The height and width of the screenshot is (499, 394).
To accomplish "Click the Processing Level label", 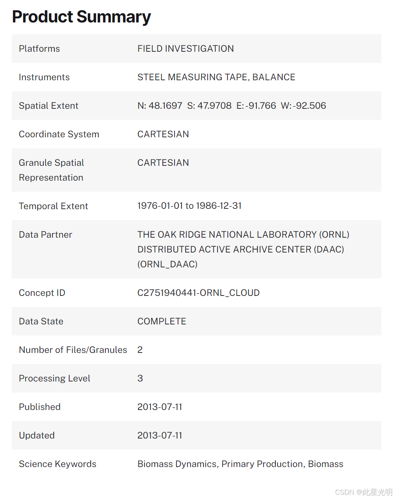I will 54,378.
